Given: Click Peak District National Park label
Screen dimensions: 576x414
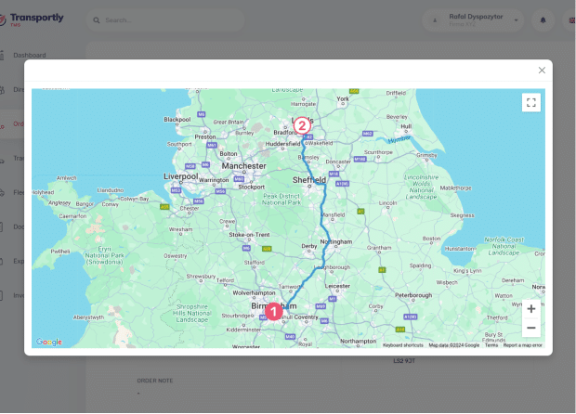Looking at the screenshot, I should (x=281, y=199).
